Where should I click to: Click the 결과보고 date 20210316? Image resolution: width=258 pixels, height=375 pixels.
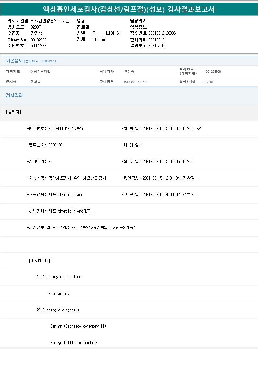(x=156, y=46)
